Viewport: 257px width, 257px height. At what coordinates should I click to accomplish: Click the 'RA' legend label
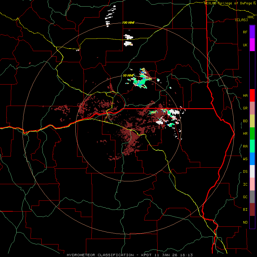coord(245,146)
